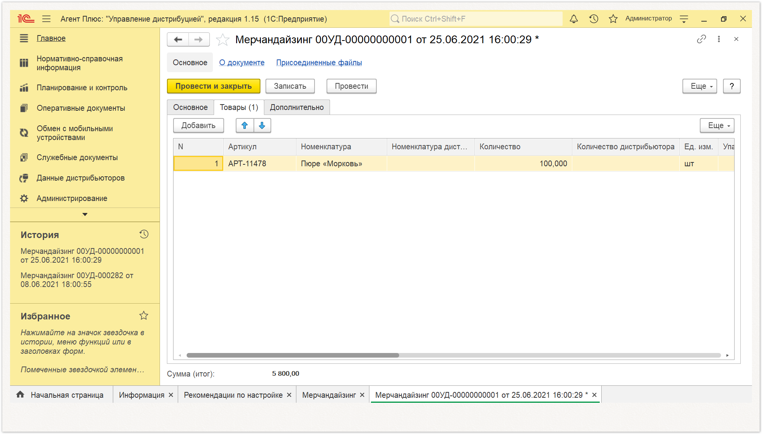Open favorites star icon in title bar

[x=613, y=19]
